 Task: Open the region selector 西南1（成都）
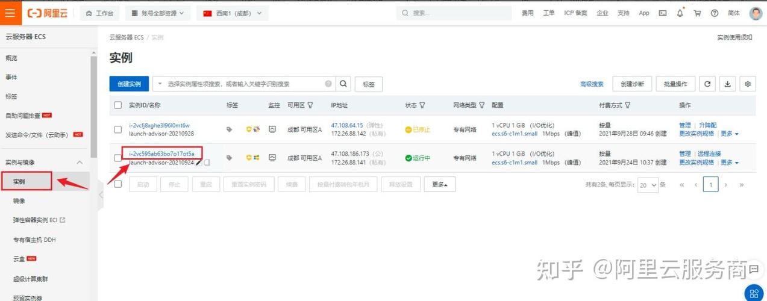(x=233, y=13)
